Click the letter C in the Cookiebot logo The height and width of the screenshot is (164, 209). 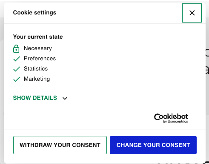(157, 117)
